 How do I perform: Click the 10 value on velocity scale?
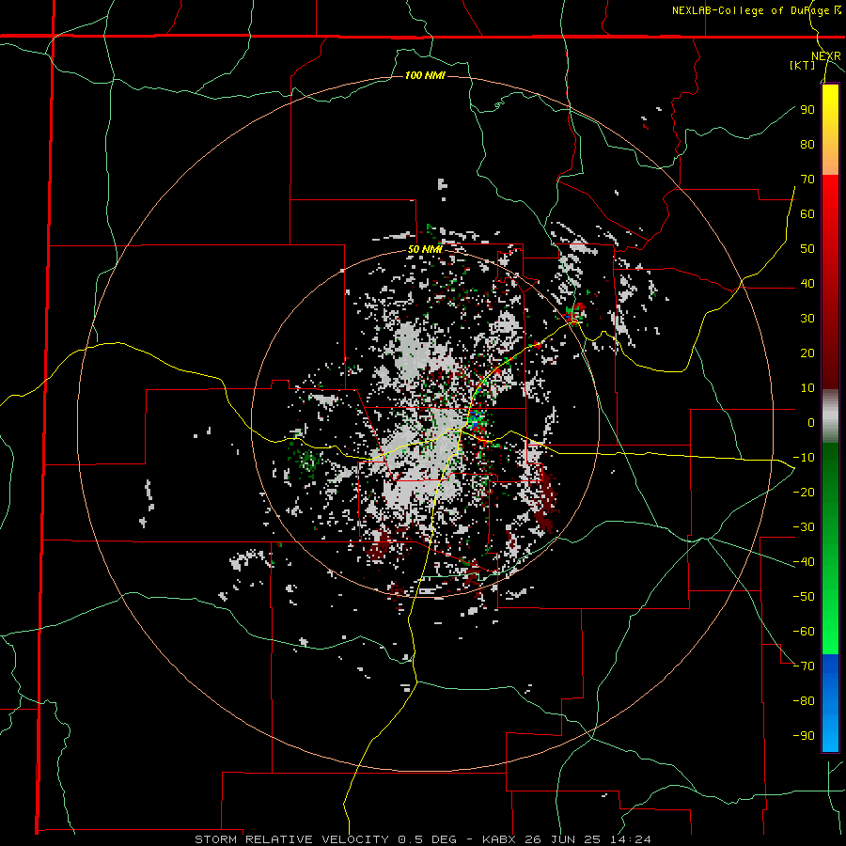807,388
